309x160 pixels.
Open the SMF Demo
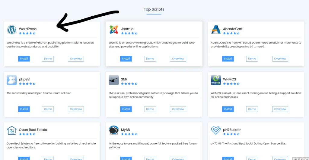(150, 109)
